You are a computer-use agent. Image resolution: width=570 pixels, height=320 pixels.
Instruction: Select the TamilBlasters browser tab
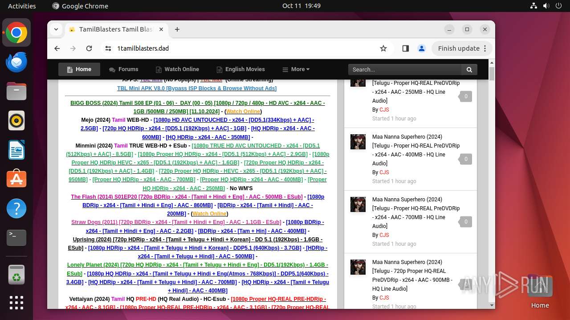[116, 29]
